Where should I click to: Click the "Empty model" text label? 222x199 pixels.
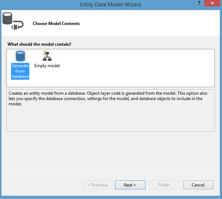pyautogui.click(x=47, y=66)
